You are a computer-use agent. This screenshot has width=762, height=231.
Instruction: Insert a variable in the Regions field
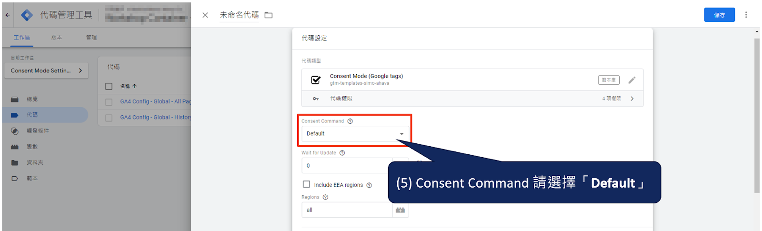tap(401, 210)
